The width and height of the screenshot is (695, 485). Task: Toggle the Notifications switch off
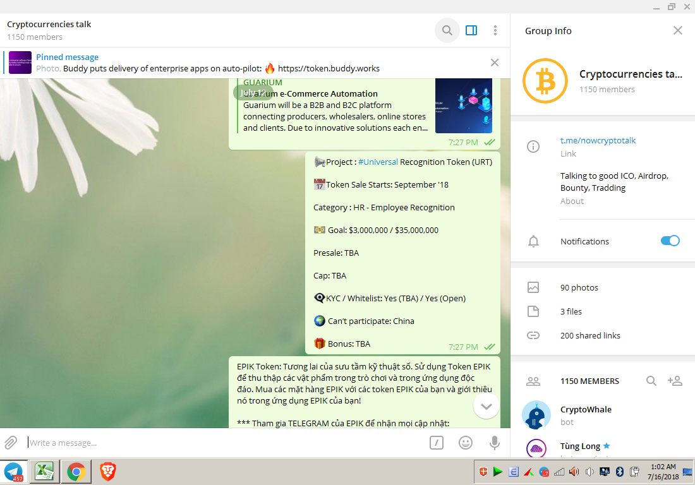pyautogui.click(x=670, y=241)
